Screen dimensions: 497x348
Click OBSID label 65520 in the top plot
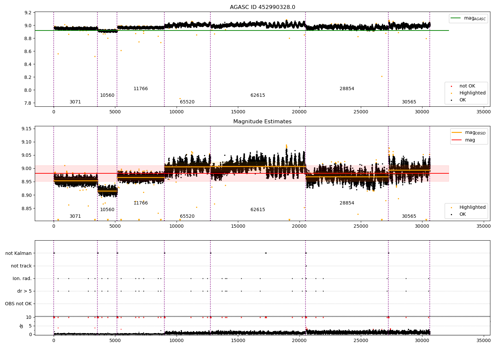pos(187,102)
